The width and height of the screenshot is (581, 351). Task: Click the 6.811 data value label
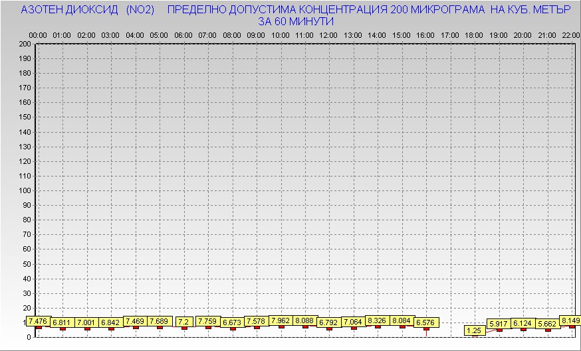62,322
